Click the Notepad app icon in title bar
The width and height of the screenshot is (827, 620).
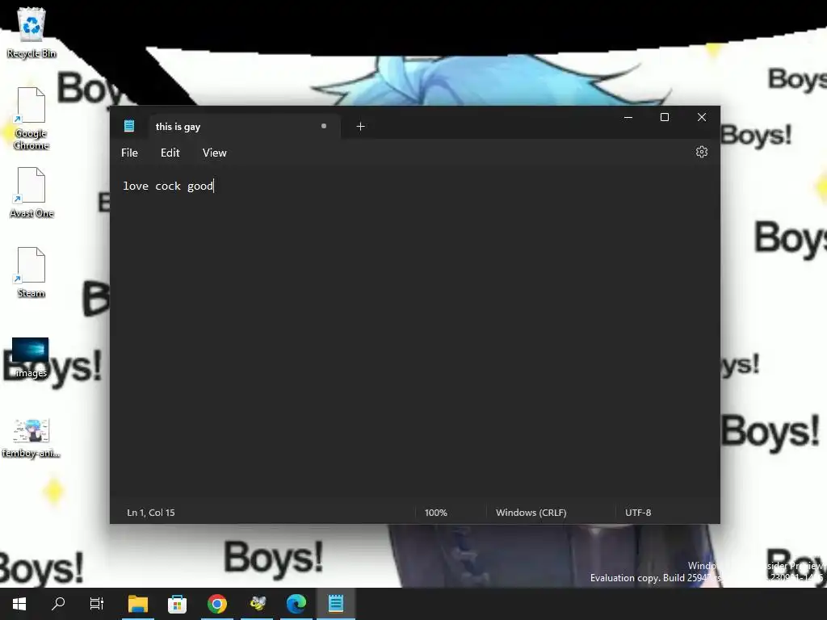(x=129, y=126)
